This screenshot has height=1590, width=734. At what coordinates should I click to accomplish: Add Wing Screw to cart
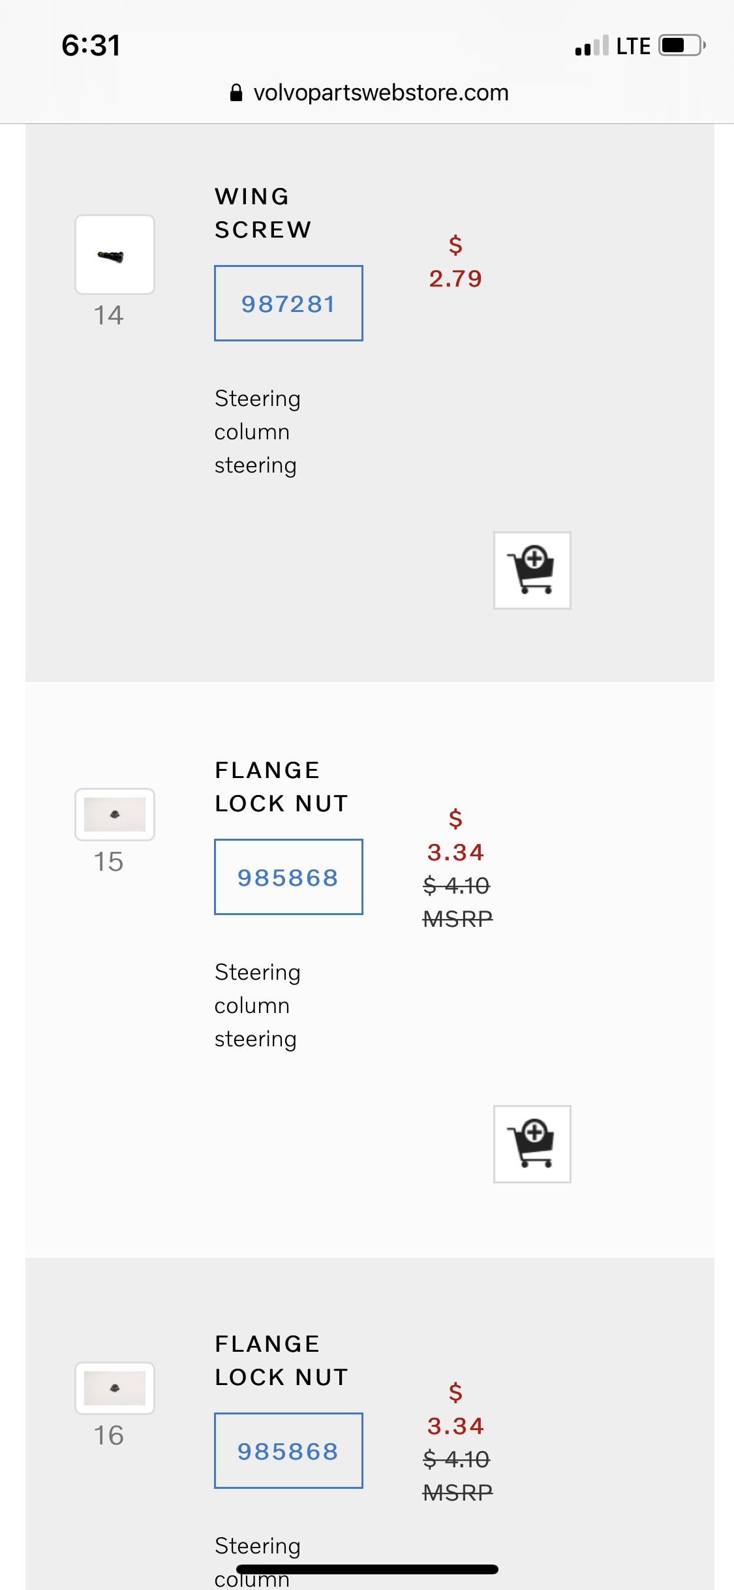[x=532, y=570]
